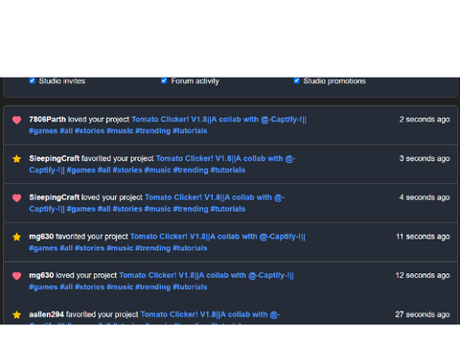The height and width of the screenshot is (345, 460).
Task: Click the '27 seconds ago' timestamp
Action: pyautogui.click(x=423, y=314)
